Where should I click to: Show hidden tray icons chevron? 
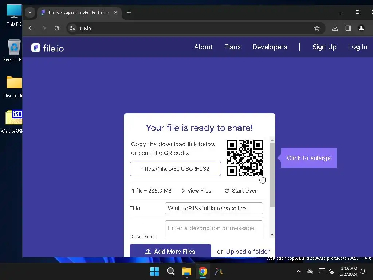tap(299, 271)
